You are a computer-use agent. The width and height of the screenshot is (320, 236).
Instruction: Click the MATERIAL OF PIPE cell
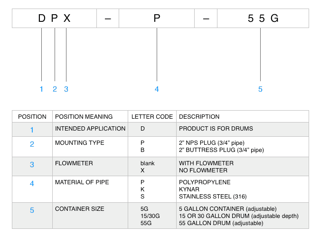coord(90,189)
